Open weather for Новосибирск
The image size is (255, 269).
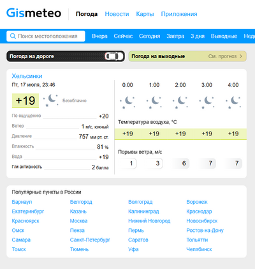tap(202, 221)
